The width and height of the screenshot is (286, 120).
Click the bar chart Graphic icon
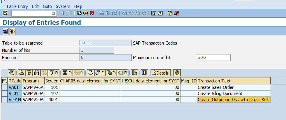(135, 73)
